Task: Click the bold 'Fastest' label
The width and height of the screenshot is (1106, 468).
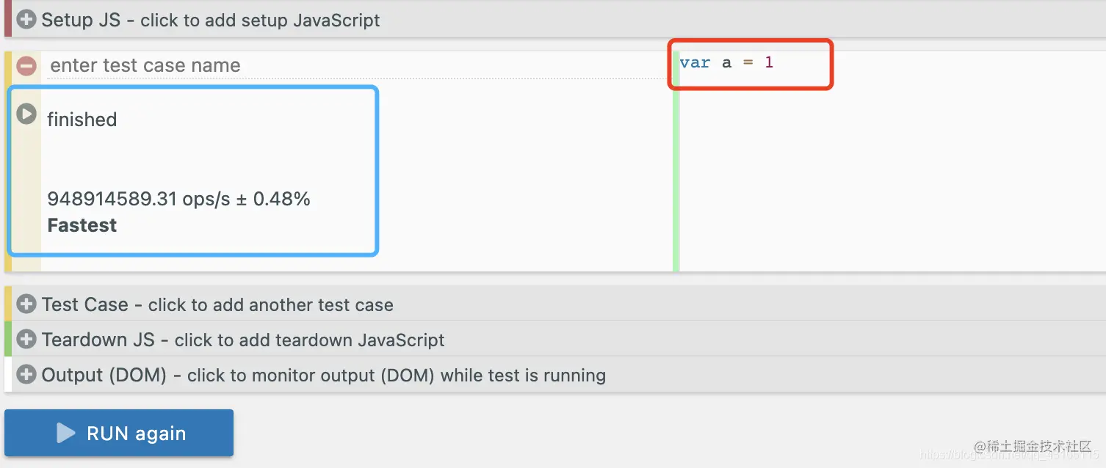Action: coord(82,225)
